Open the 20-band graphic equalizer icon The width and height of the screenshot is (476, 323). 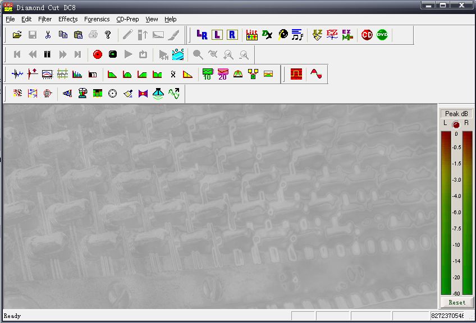pos(223,74)
